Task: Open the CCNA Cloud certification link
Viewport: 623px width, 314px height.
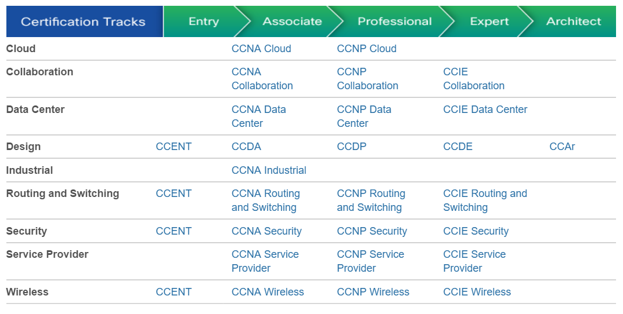Action: point(261,48)
